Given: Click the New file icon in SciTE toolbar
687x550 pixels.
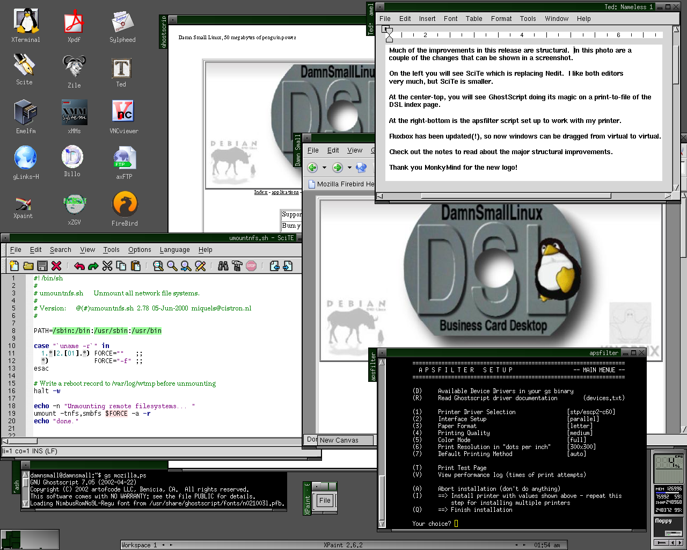Looking at the screenshot, I should point(14,266).
